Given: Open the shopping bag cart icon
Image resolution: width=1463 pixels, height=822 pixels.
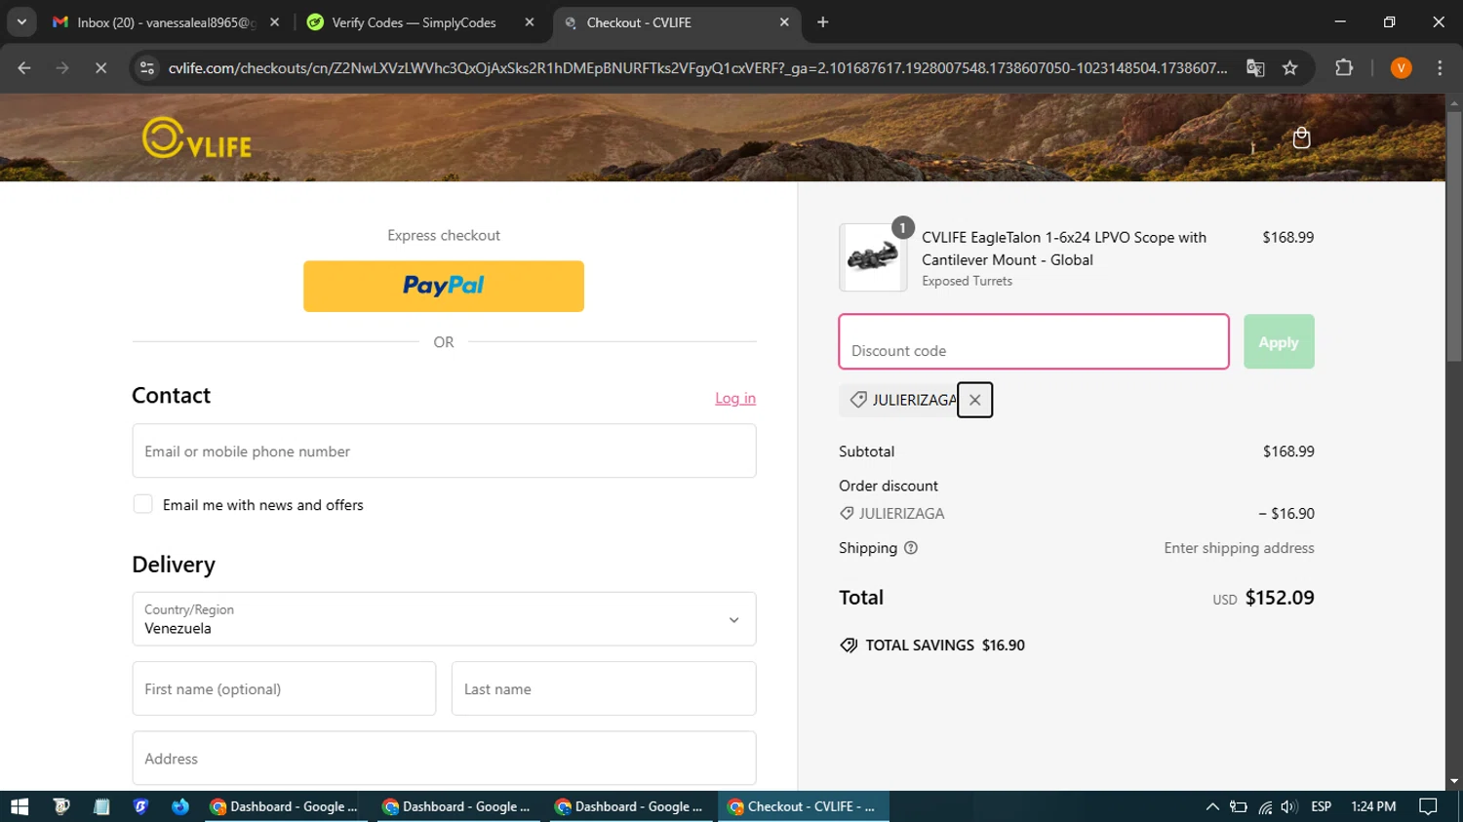Looking at the screenshot, I should pyautogui.click(x=1301, y=137).
